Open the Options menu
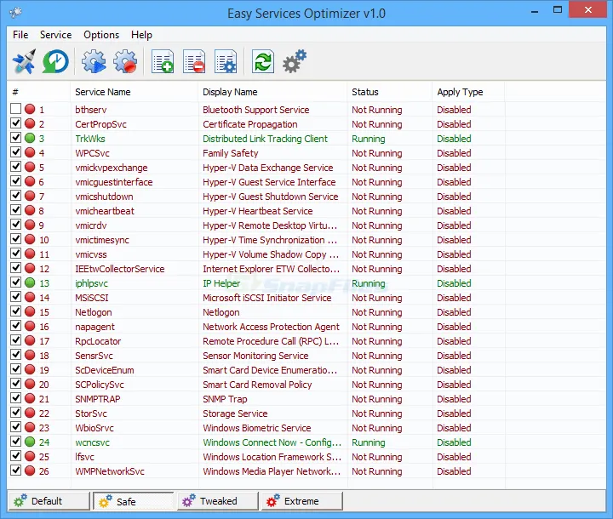Viewport: 613px width, 519px height. click(101, 35)
